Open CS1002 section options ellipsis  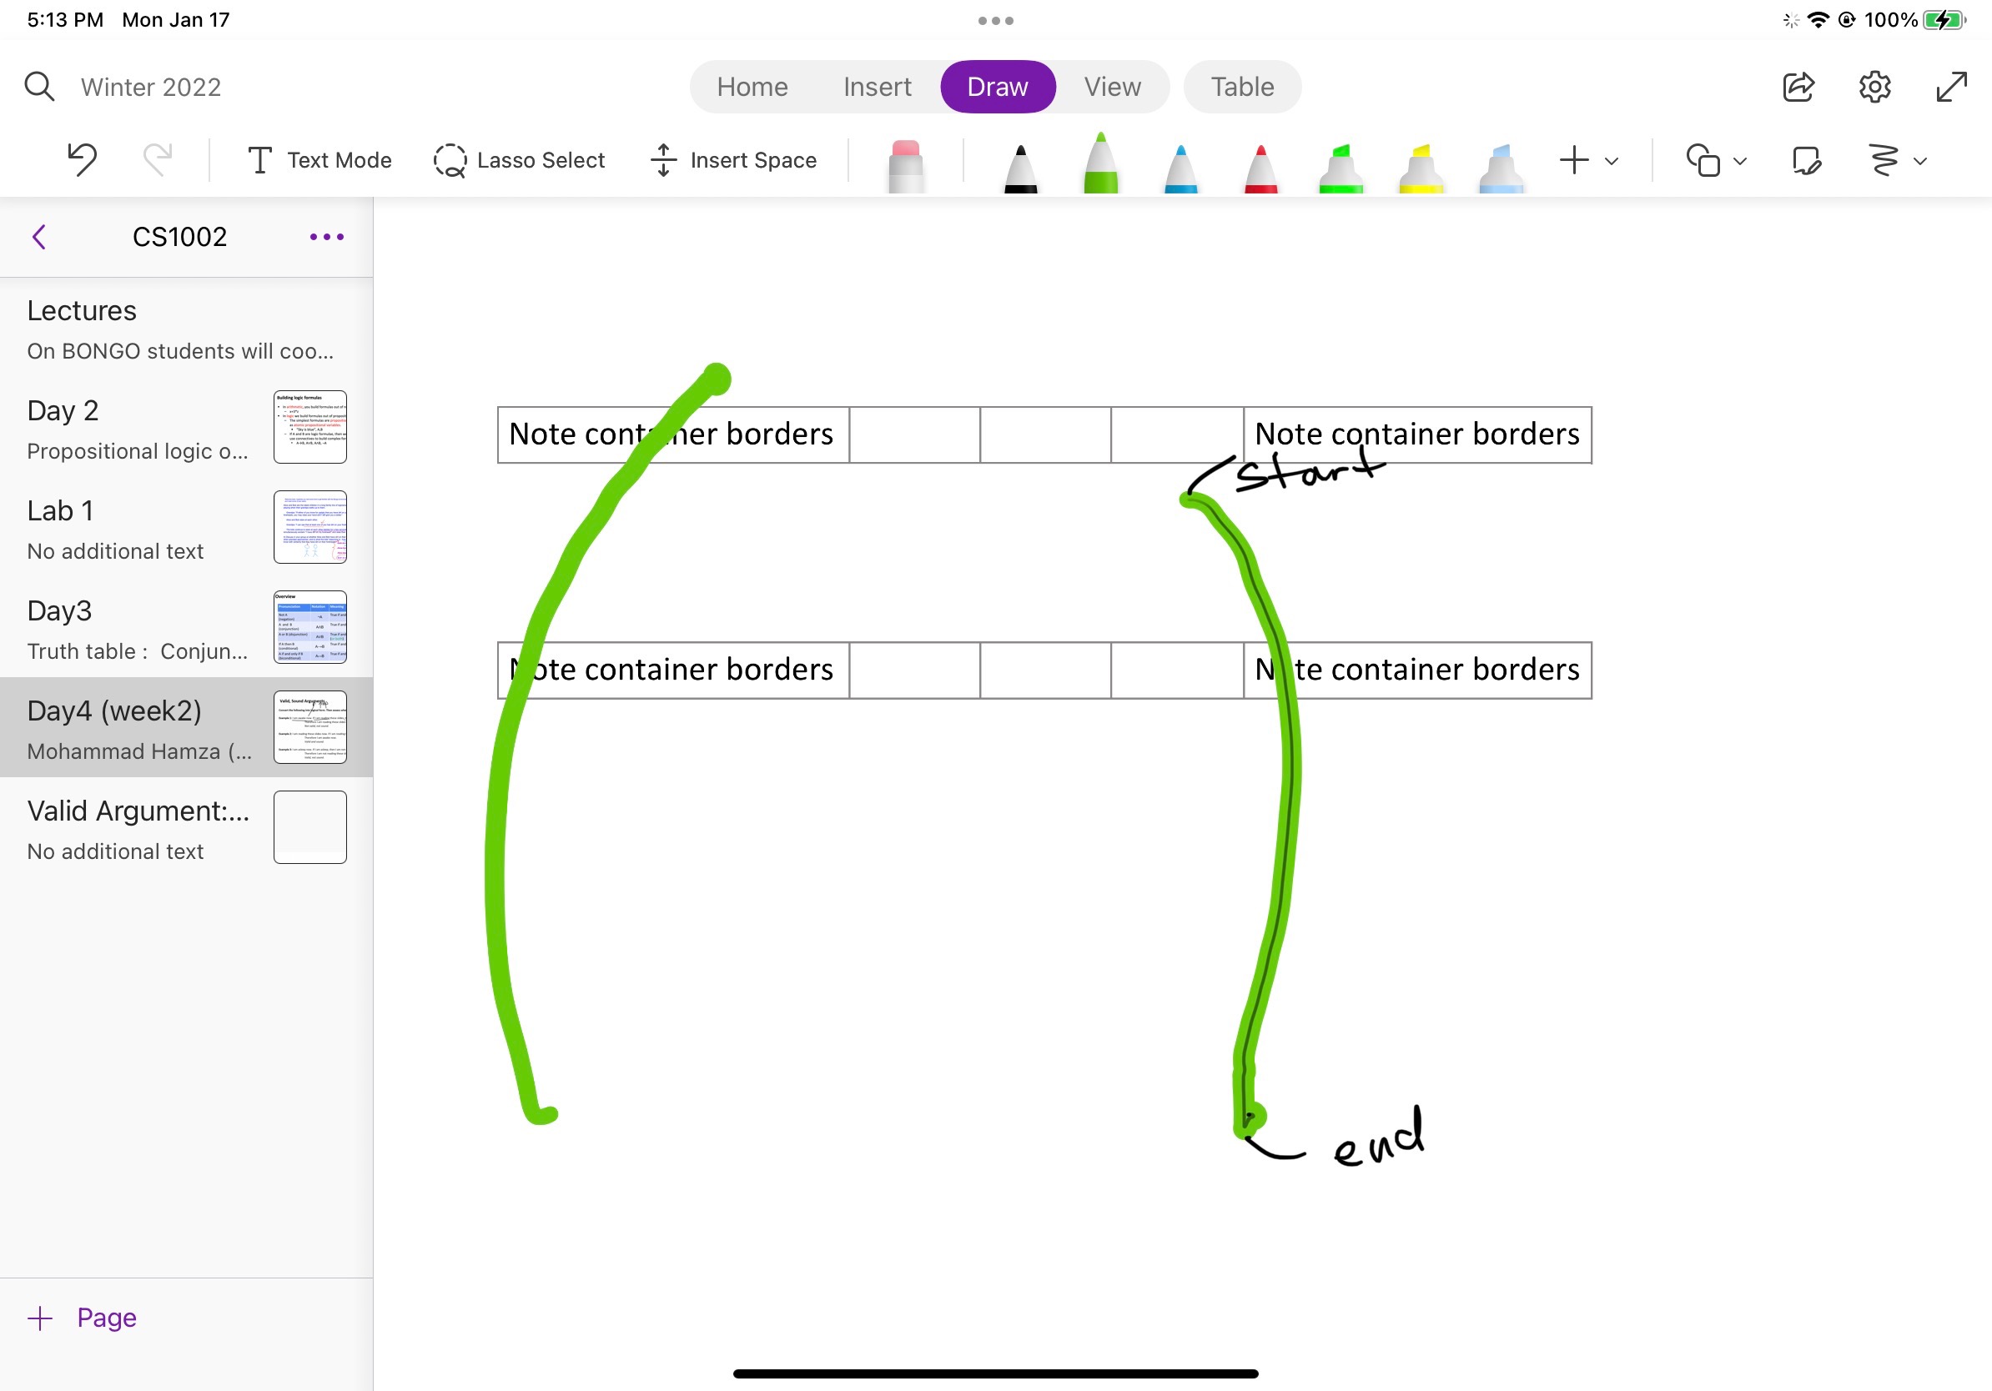pyautogui.click(x=327, y=237)
